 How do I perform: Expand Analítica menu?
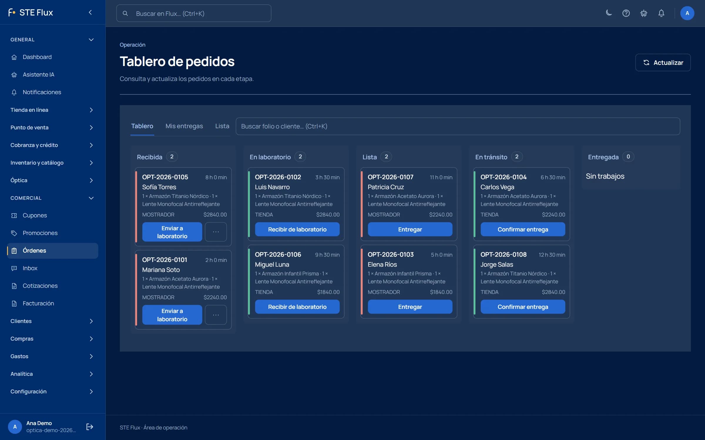coord(53,374)
